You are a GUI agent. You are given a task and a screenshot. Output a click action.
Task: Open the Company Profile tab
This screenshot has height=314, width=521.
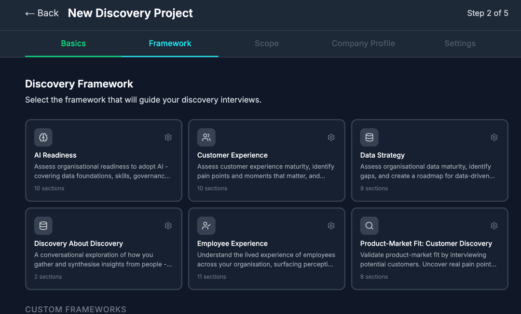coord(363,43)
